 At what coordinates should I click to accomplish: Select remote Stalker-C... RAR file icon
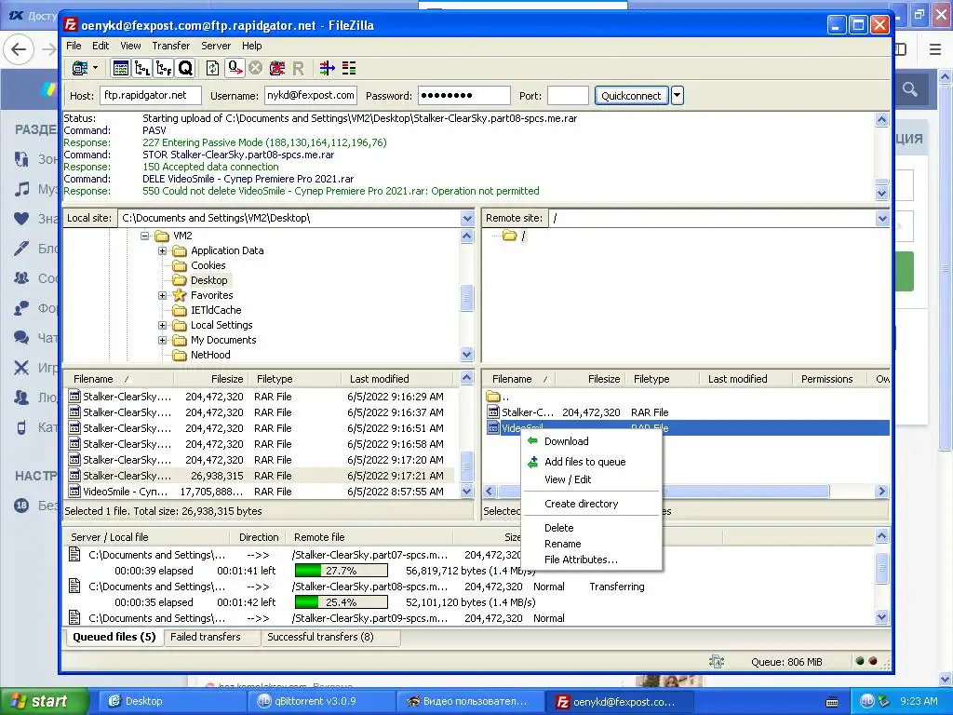click(x=493, y=412)
